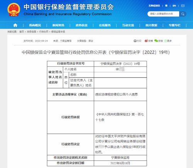
Task: Click breadcrumb link 政务信息
Action: [x=32, y=32]
